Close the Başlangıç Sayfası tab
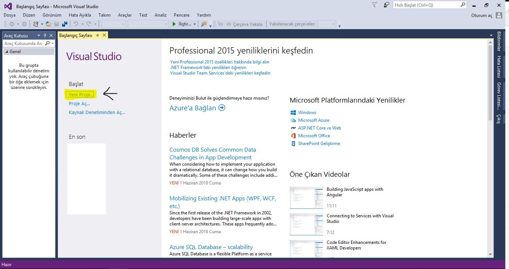The image size is (509, 269). (x=104, y=35)
